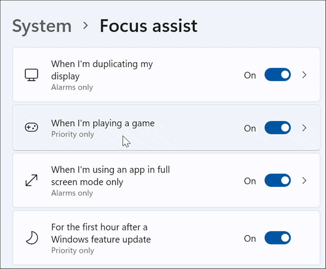Open the duplicating display settings card
This screenshot has height=269, width=326.
coord(150,74)
